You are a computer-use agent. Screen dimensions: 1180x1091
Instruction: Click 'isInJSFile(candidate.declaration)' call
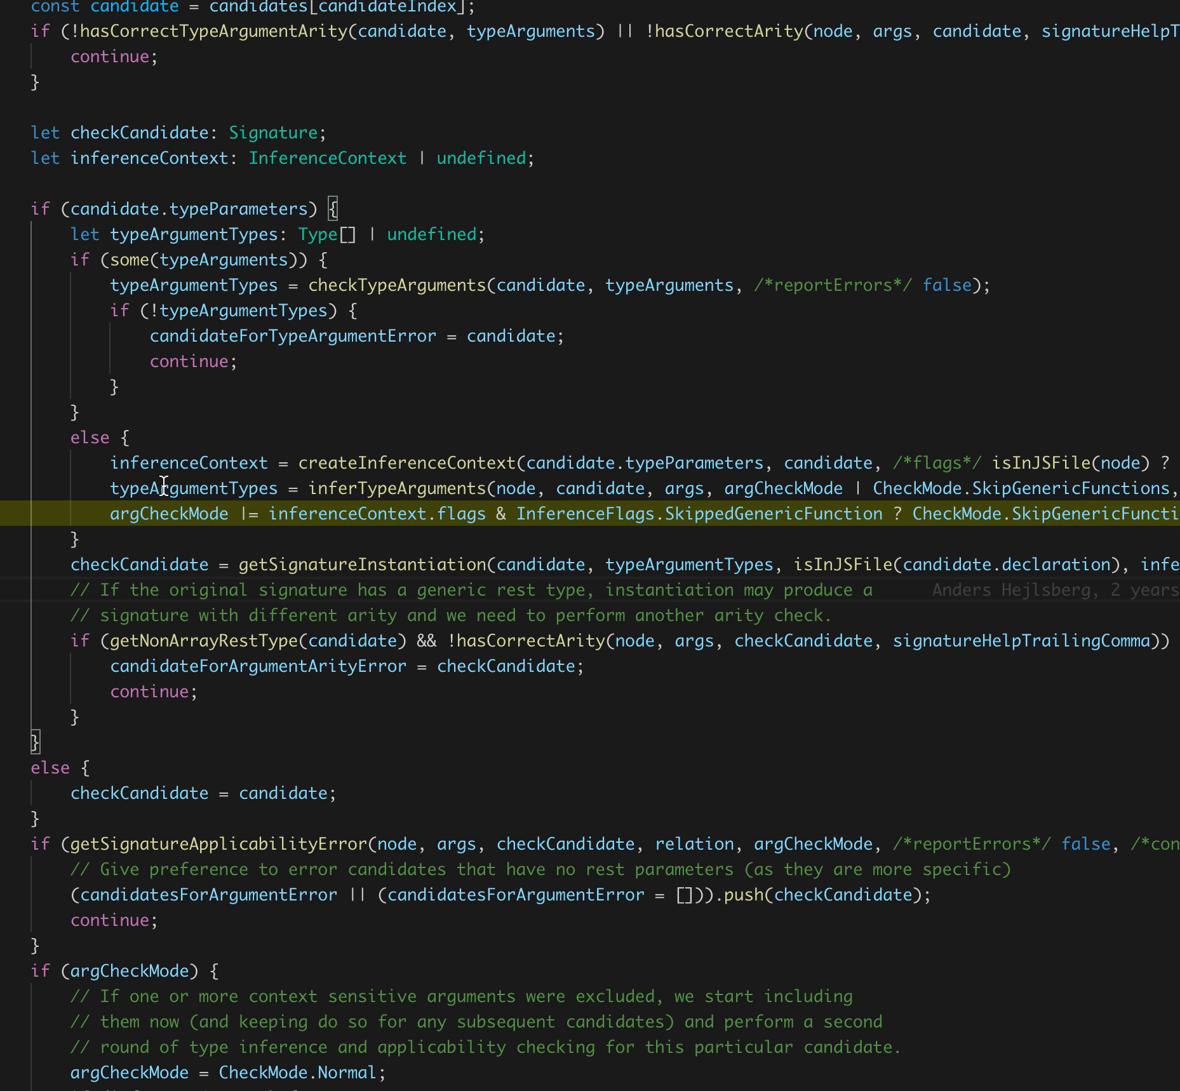click(957, 565)
